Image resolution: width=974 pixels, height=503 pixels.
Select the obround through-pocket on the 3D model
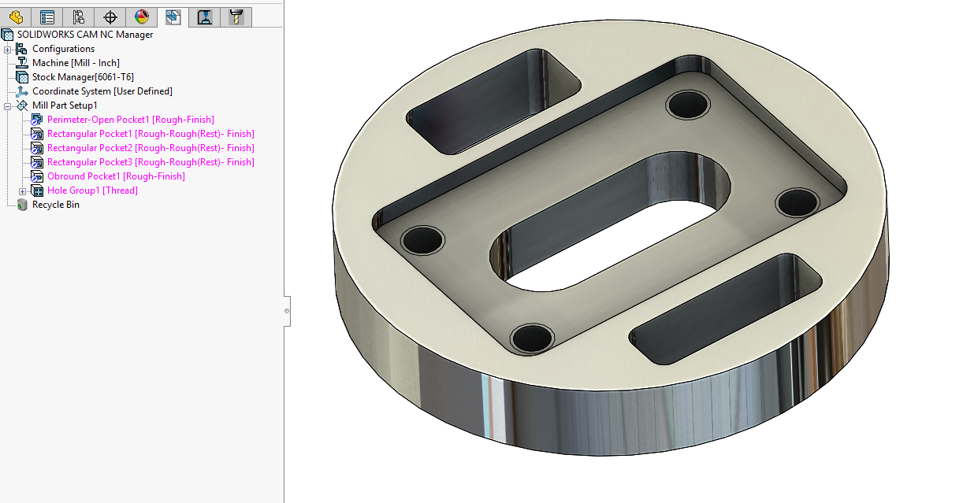pyautogui.click(x=611, y=223)
